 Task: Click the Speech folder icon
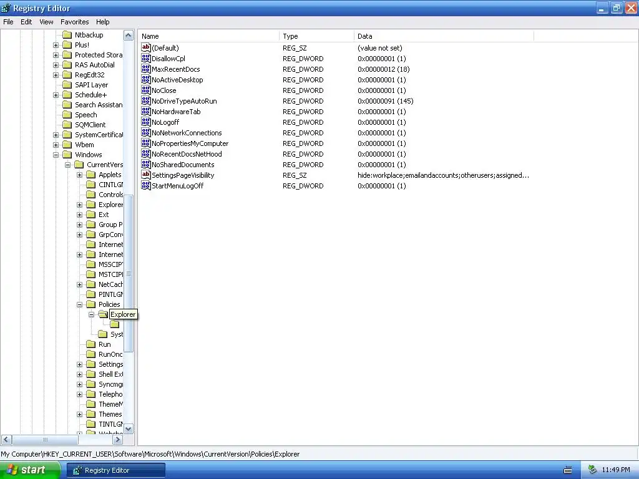[67, 115]
